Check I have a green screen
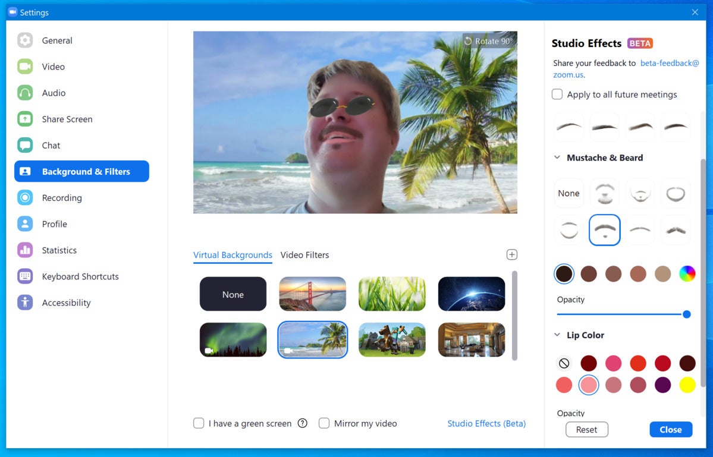The width and height of the screenshot is (713, 457). [199, 423]
